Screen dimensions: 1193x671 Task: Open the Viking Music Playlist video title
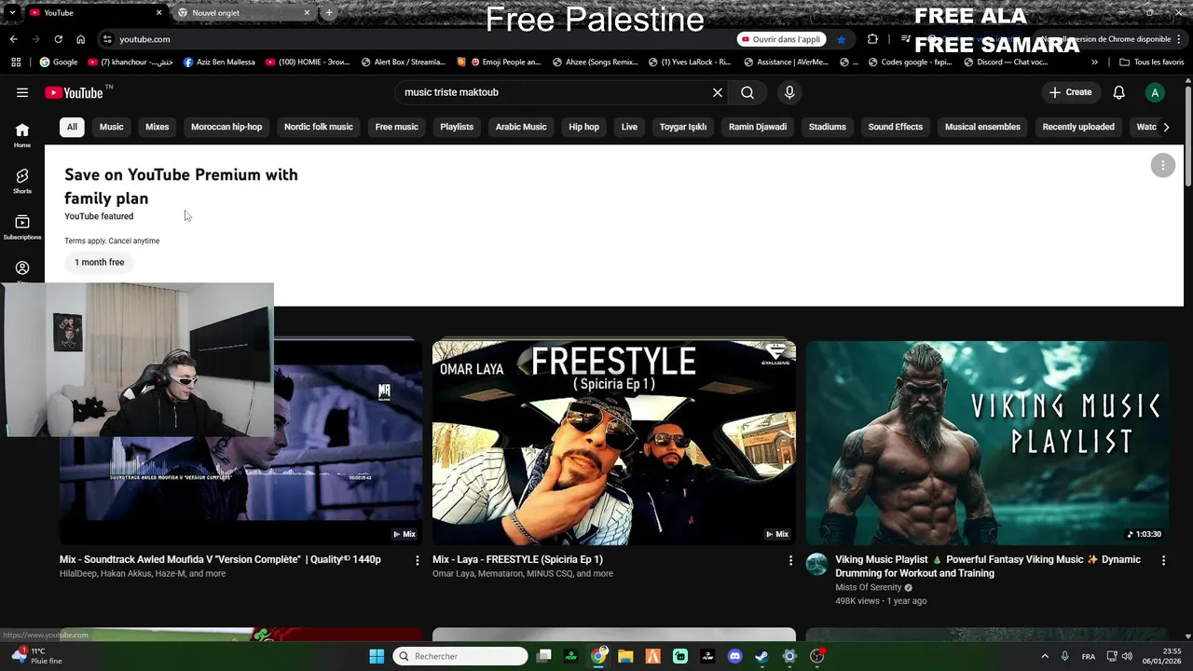point(988,567)
